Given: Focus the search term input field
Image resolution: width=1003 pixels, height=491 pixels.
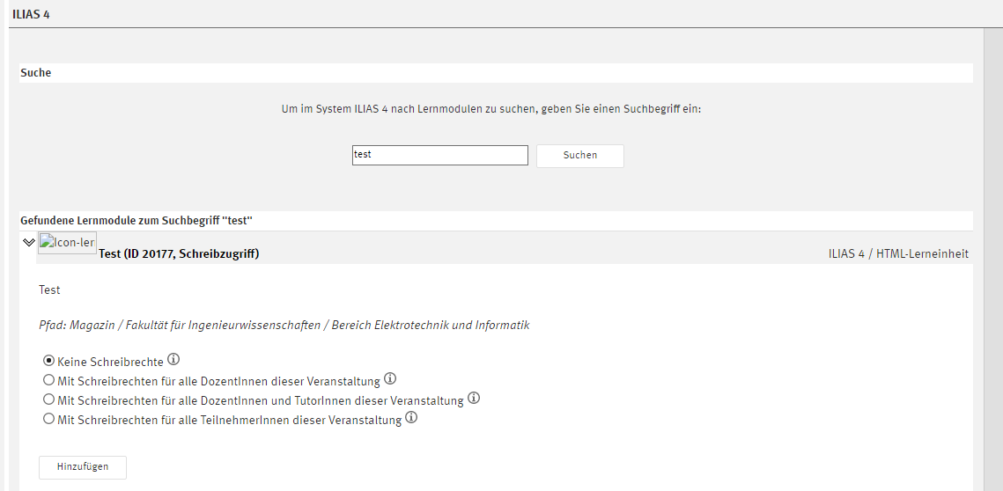Looking at the screenshot, I should click(439, 156).
